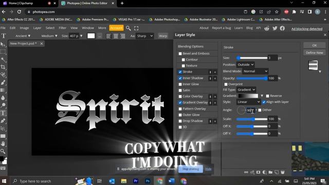Open Fill Type dropdown showing Gradient
329x185 pixels.
(246, 90)
